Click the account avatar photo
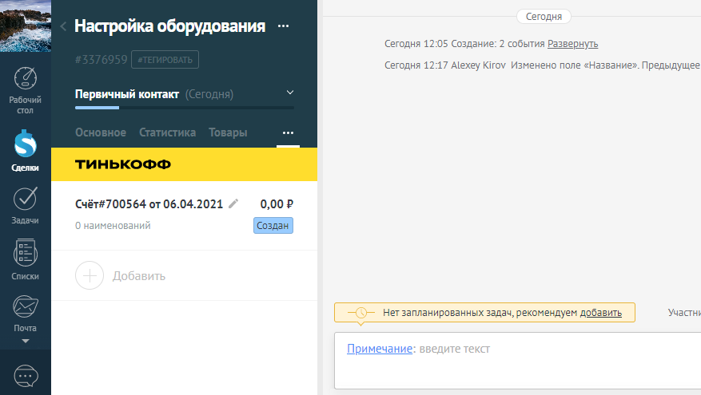Screen dimensions: 701x395 click(x=26, y=26)
